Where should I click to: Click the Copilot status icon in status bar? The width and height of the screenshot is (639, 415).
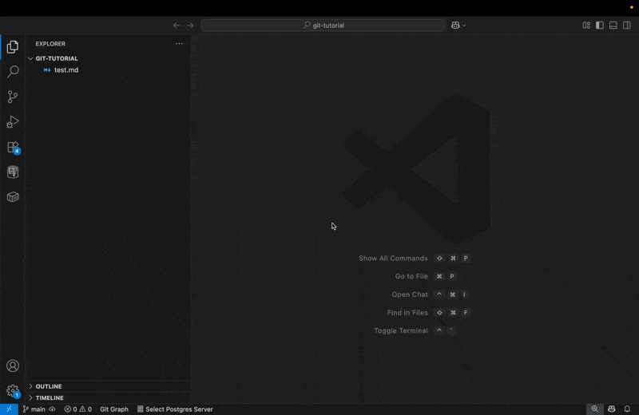(x=611, y=409)
